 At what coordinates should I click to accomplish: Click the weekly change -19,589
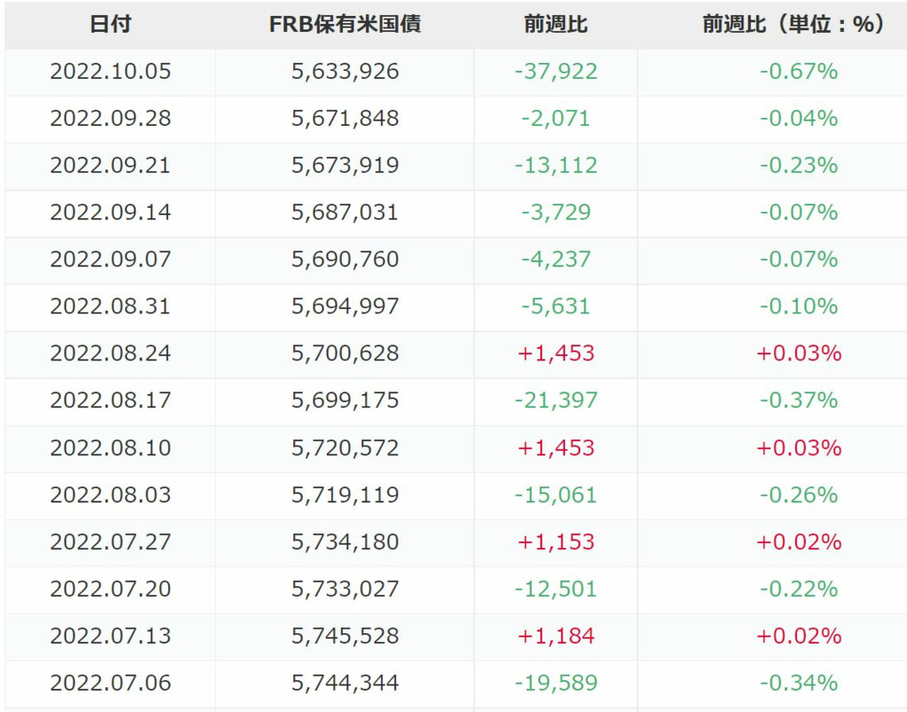(x=555, y=683)
